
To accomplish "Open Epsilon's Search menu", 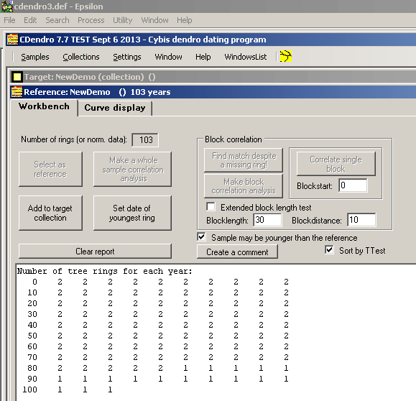I will (x=57, y=20).
